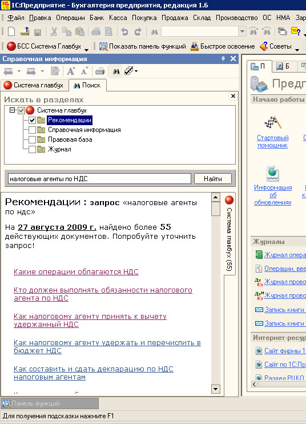Click the Open file toolbar icon
Viewport: 306px width, 424px height.
[25, 31]
